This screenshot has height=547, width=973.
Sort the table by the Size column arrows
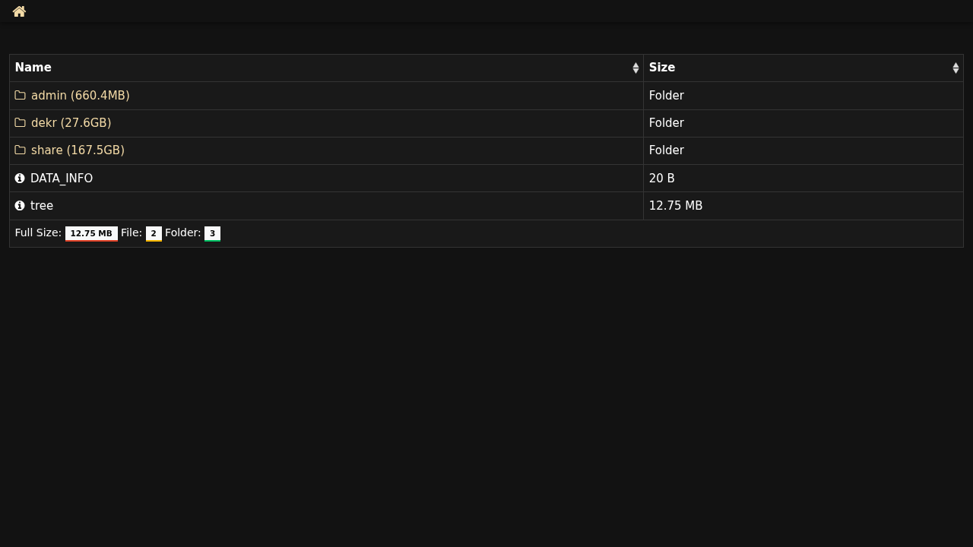[956, 68]
